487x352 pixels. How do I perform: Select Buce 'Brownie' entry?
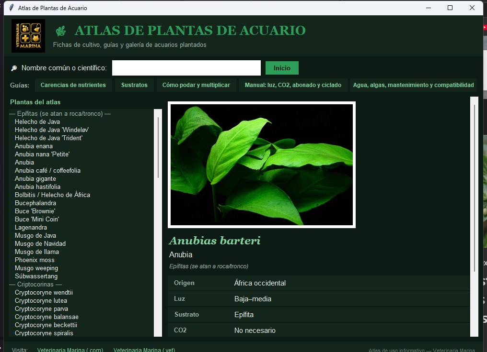(35, 211)
